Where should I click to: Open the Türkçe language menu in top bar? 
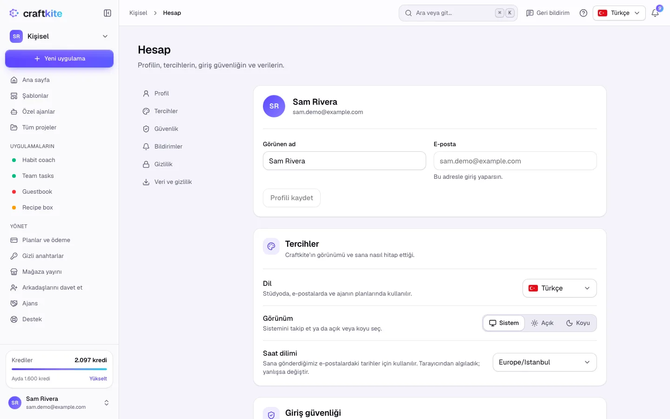[x=619, y=13]
